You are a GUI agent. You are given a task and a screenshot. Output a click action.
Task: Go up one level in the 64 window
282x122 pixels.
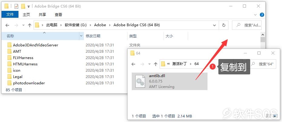(x=156, y=64)
